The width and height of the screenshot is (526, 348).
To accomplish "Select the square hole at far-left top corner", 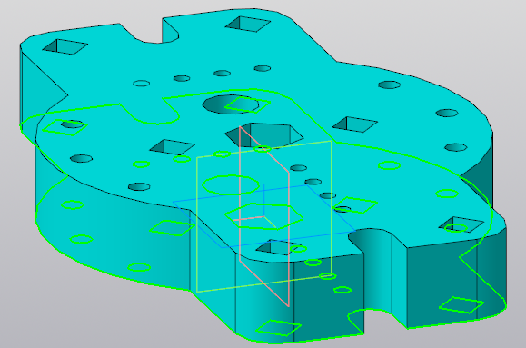I will click(x=65, y=46).
